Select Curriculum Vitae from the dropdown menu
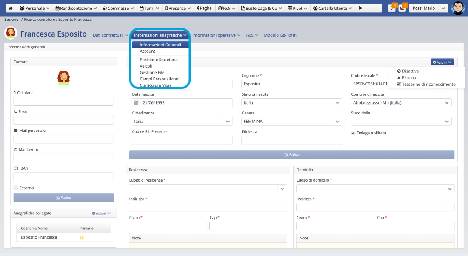The width and height of the screenshot is (468, 256). pos(156,85)
